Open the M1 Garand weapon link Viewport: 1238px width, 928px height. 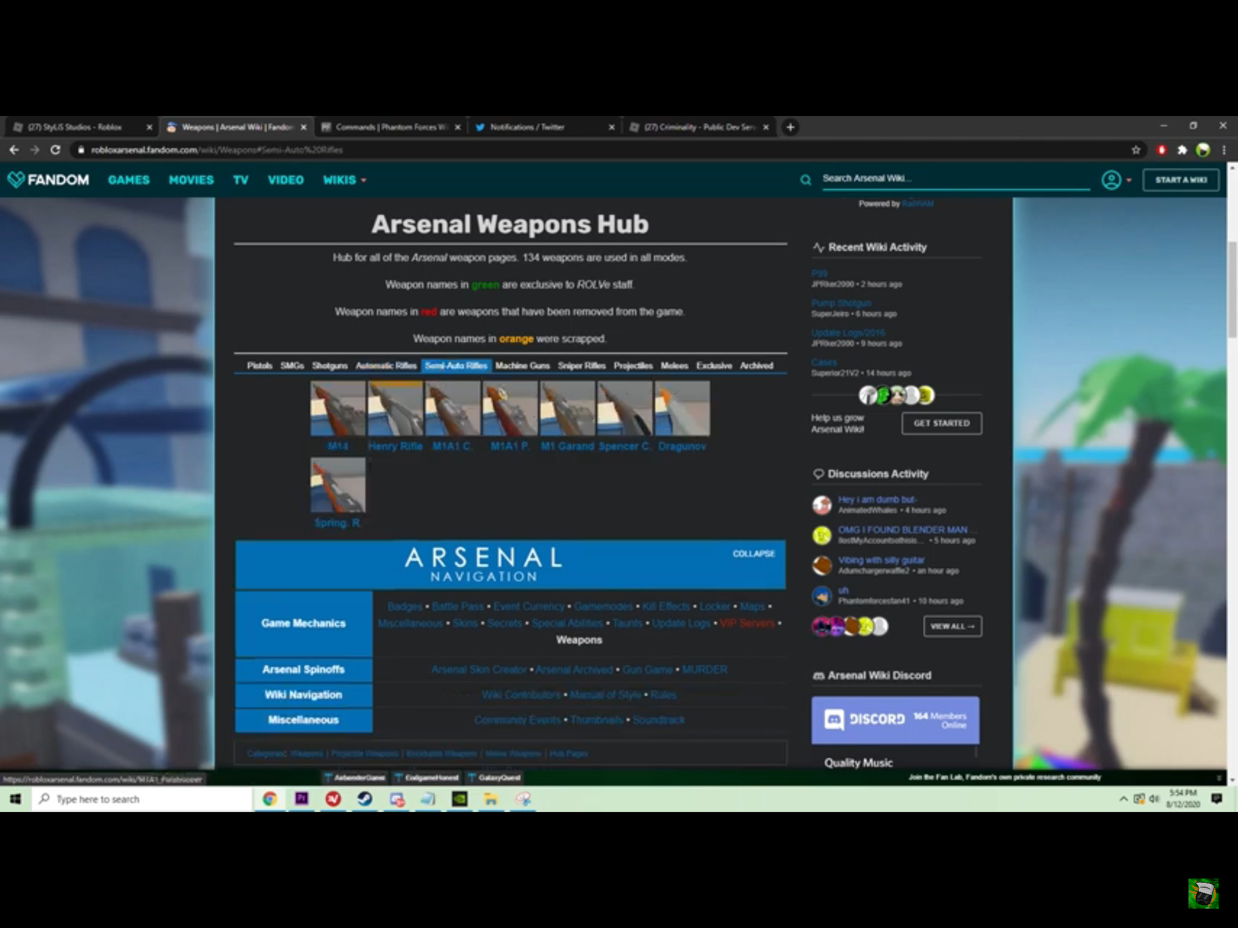click(567, 446)
